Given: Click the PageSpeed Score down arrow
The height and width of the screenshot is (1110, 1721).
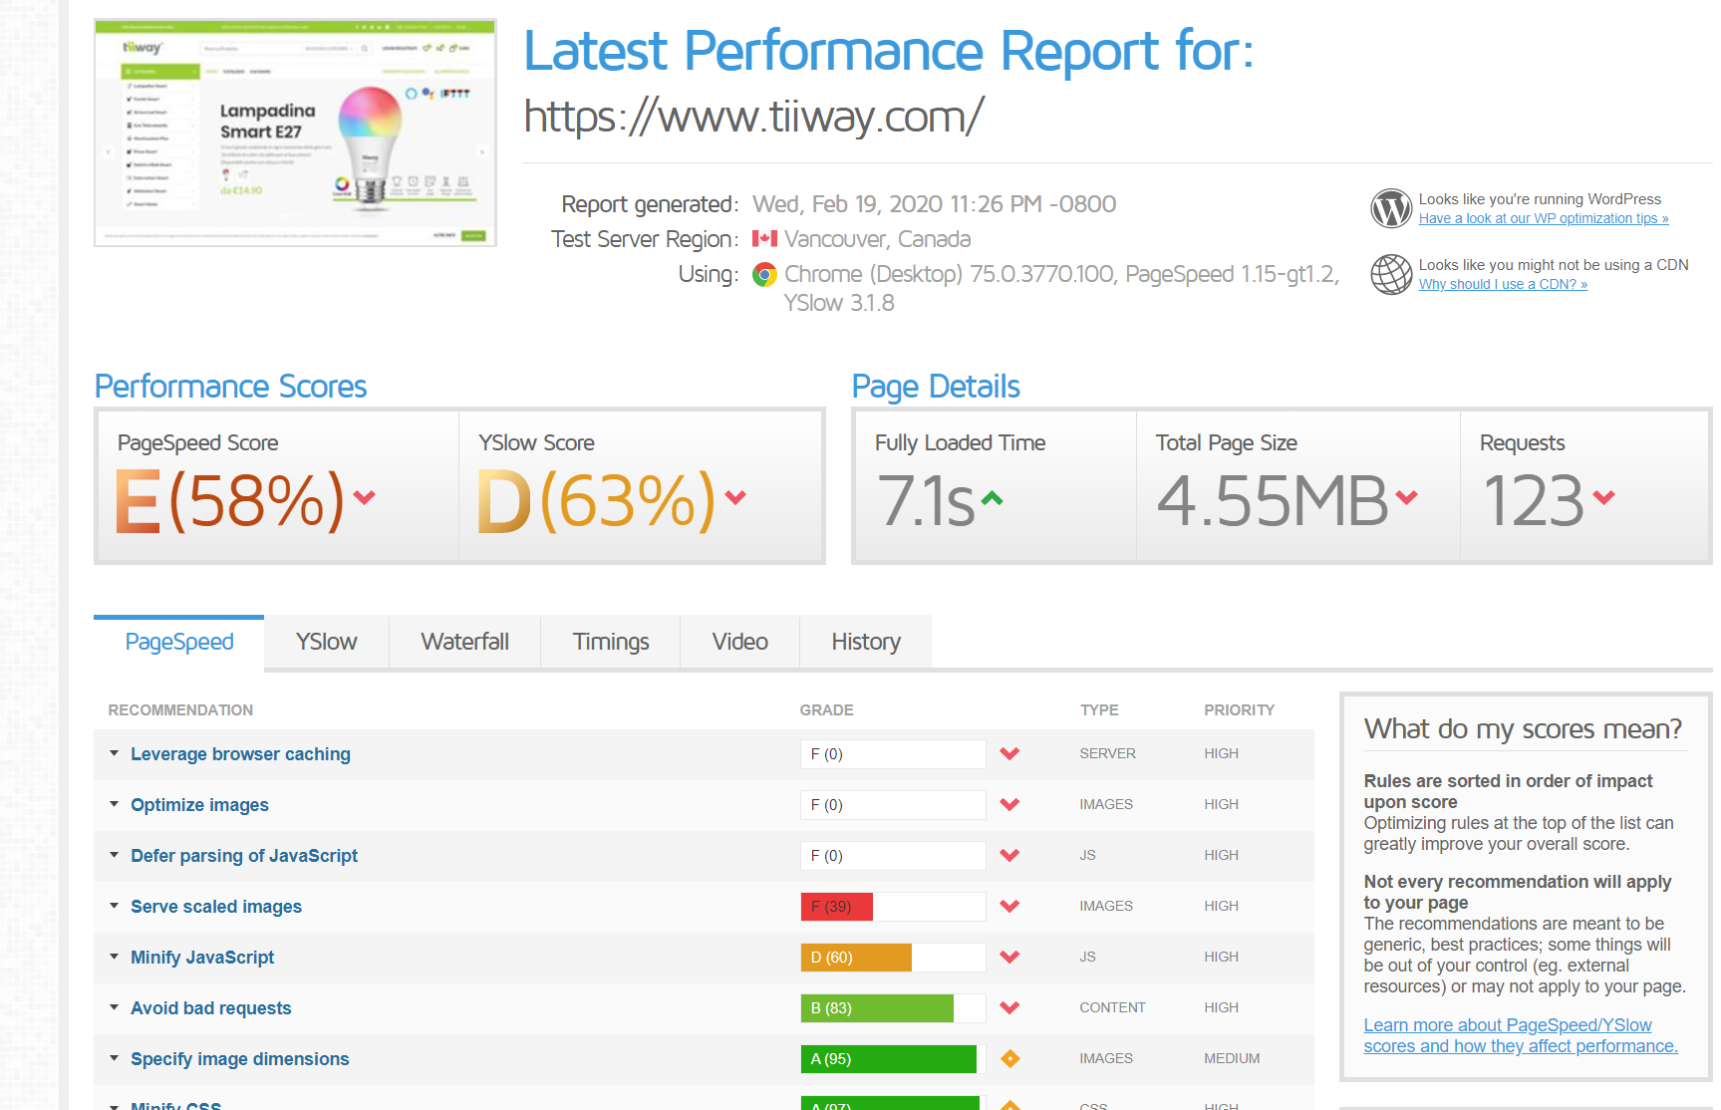Looking at the screenshot, I should [x=365, y=497].
